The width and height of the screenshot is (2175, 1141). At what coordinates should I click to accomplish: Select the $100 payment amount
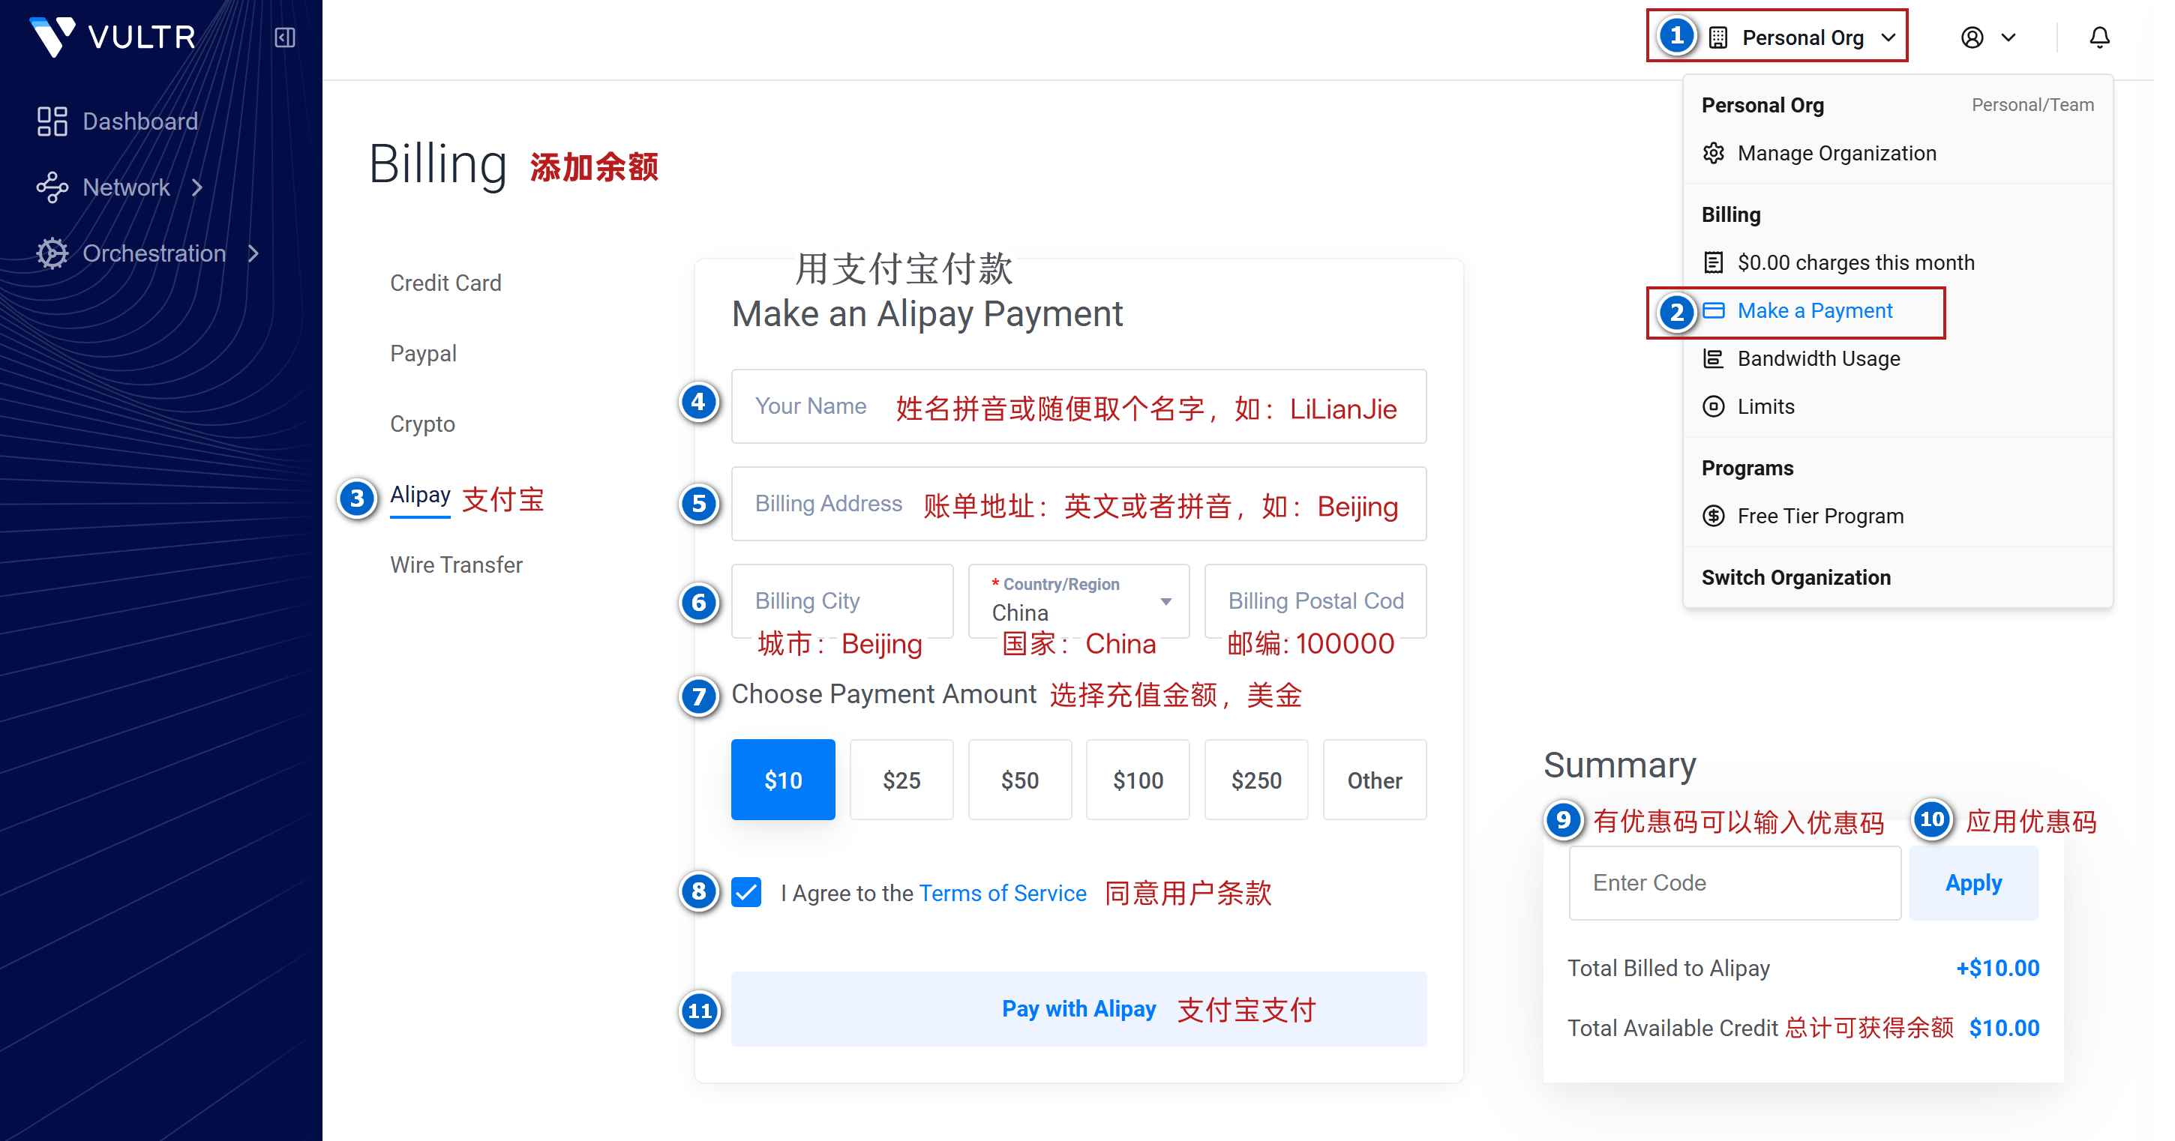pyautogui.click(x=1137, y=780)
